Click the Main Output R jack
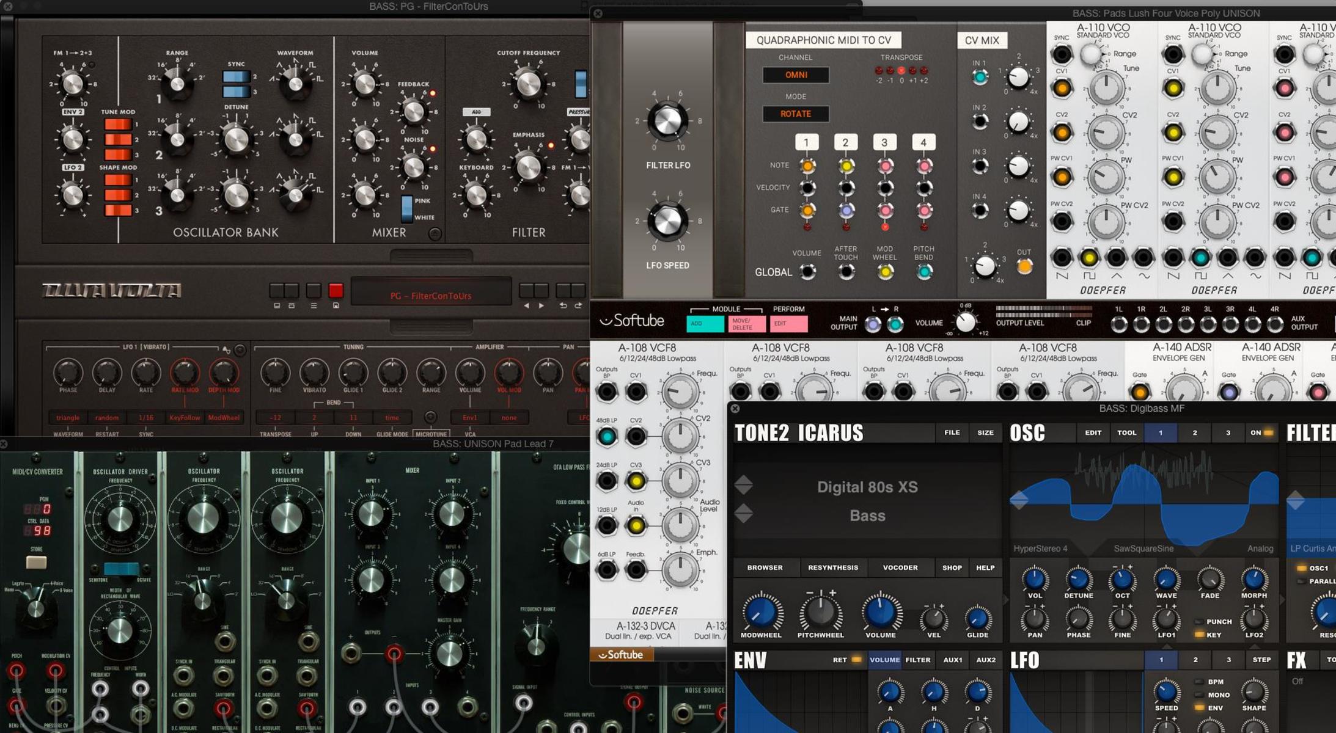This screenshot has height=733, width=1336. (895, 325)
